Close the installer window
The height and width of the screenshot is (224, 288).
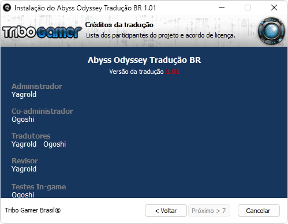tap(274, 8)
